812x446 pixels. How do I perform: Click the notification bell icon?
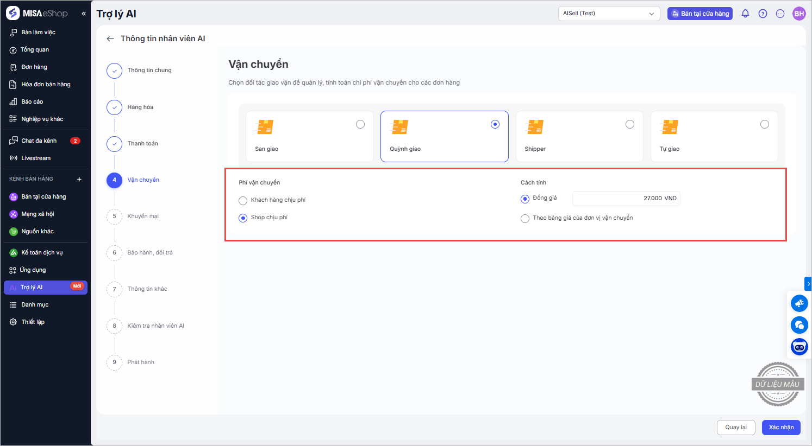[x=745, y=14]
